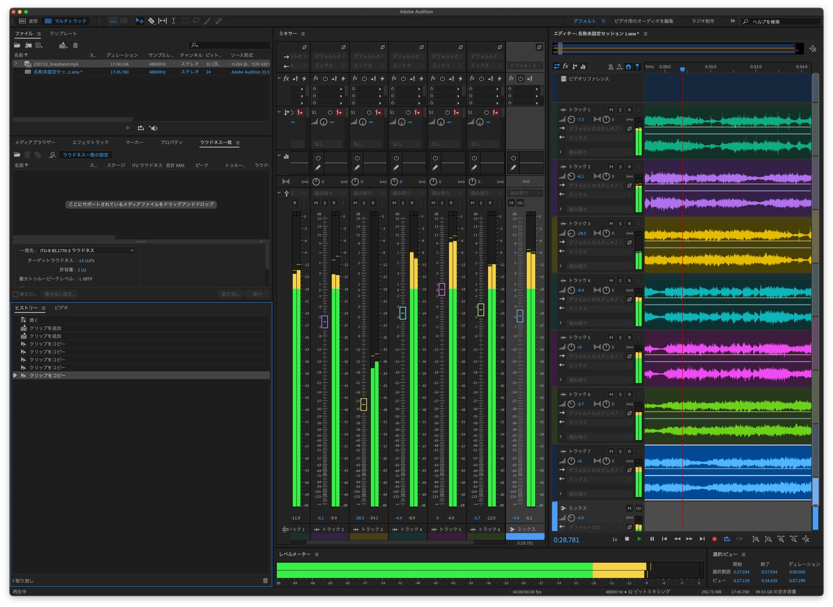Image resolution: width=833 pixels, height=607 pixels.
Task: Toggle the metronome icon in the editor
Action: (611, 67)
